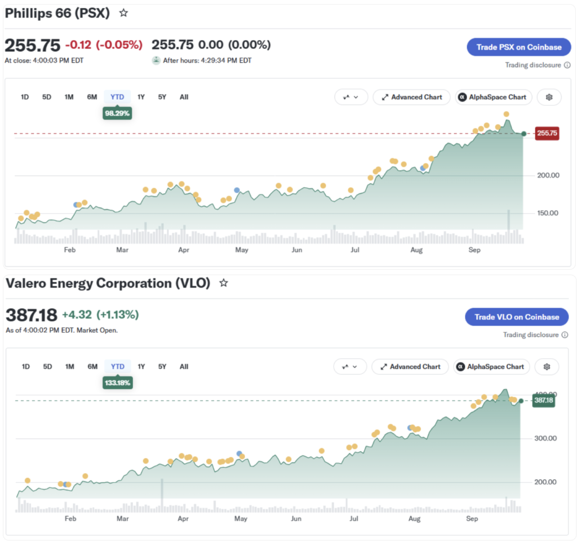Select 6M range on VLO chart
The height and width of the screenshot is (546, 577).
(93, 367)
